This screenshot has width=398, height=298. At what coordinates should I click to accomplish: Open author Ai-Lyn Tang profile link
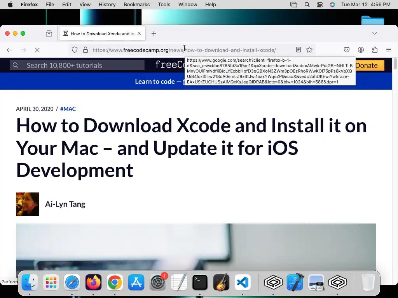click(65, 204)
